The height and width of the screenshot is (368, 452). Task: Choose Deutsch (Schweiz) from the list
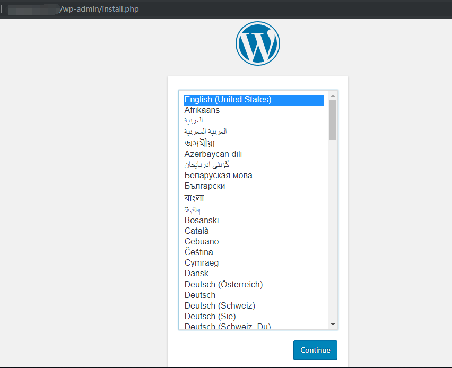(x=254, y=305)
